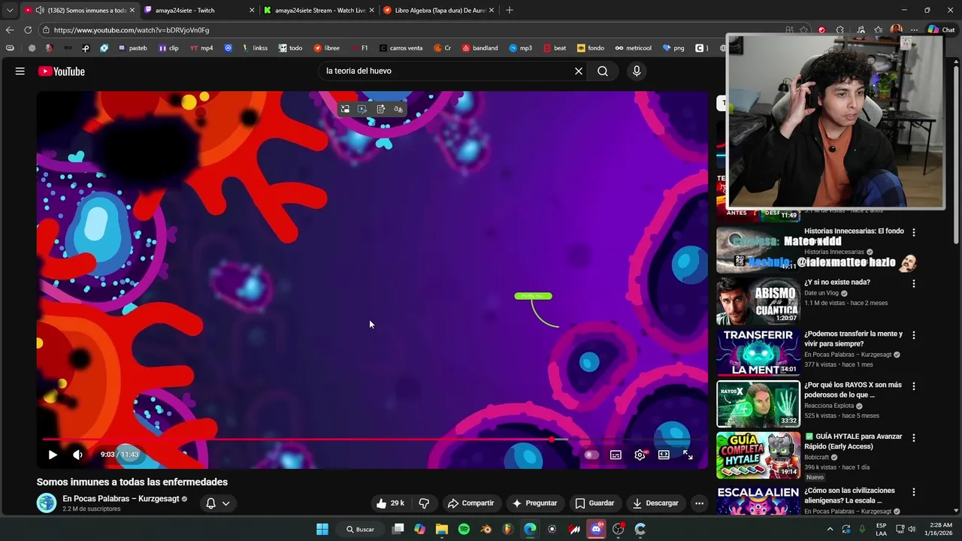
Task: Go back with the browser back arrow
Action: coord(9,30)
